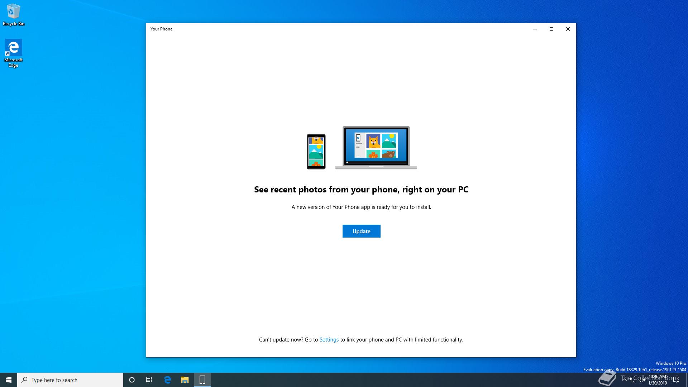Viewport: 688px width, 387px height.
Task: Click the 'See recent photos from your phone' heading
Action: 361,190
